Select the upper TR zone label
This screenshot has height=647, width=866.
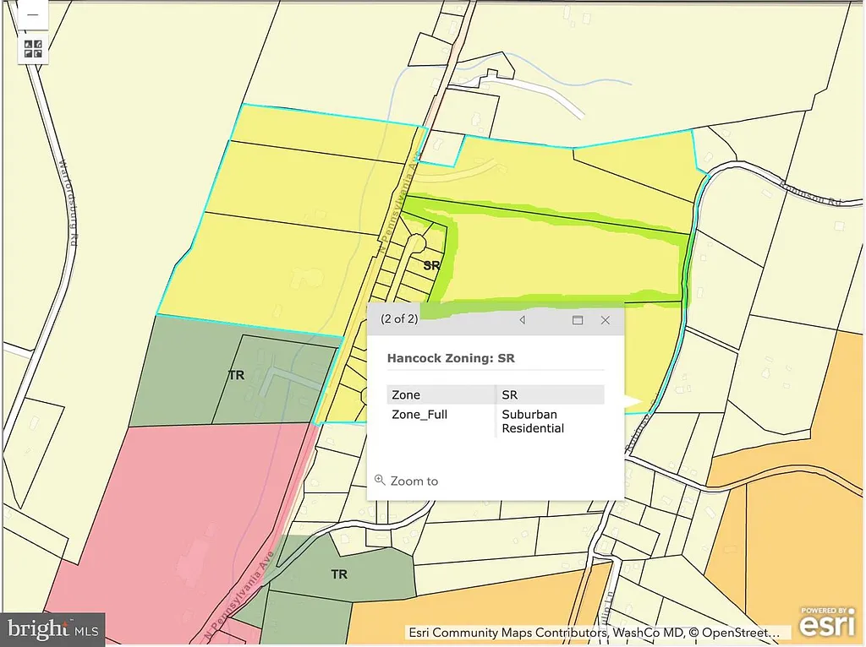click(236, 375)
